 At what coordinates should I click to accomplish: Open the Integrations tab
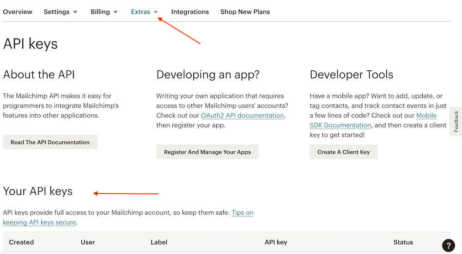click(x=190, y=12)
